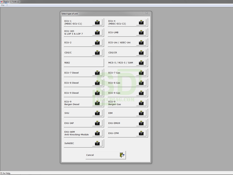Click the camera icon next to SXU
Image resolution: width=233 pixels, height=175 pixels.
(97, 113)
